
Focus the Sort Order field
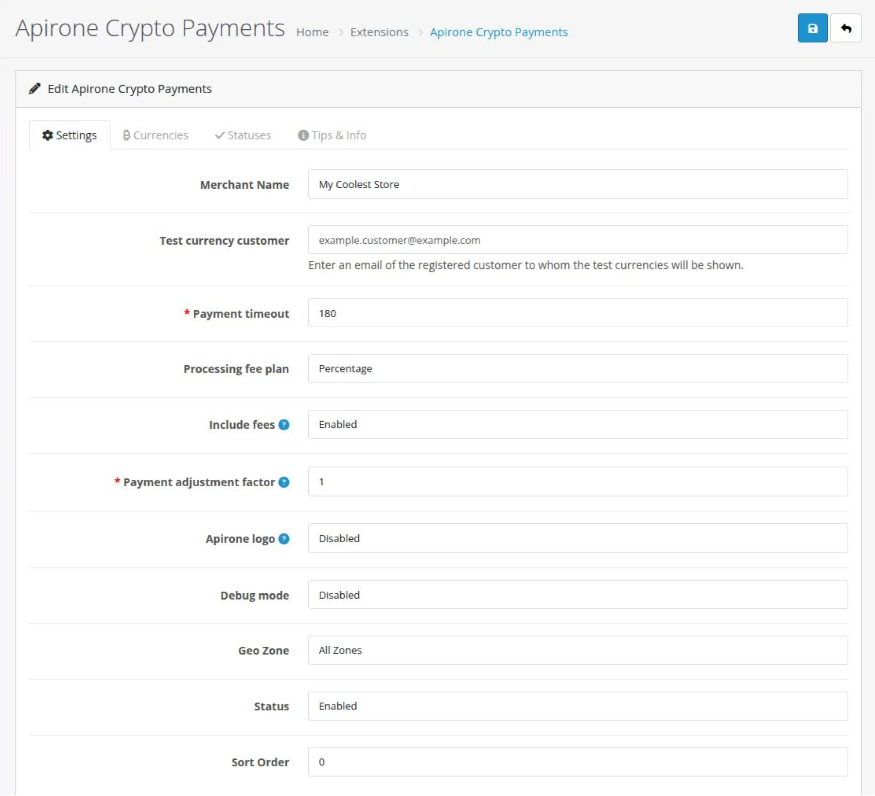coord(578,762)
